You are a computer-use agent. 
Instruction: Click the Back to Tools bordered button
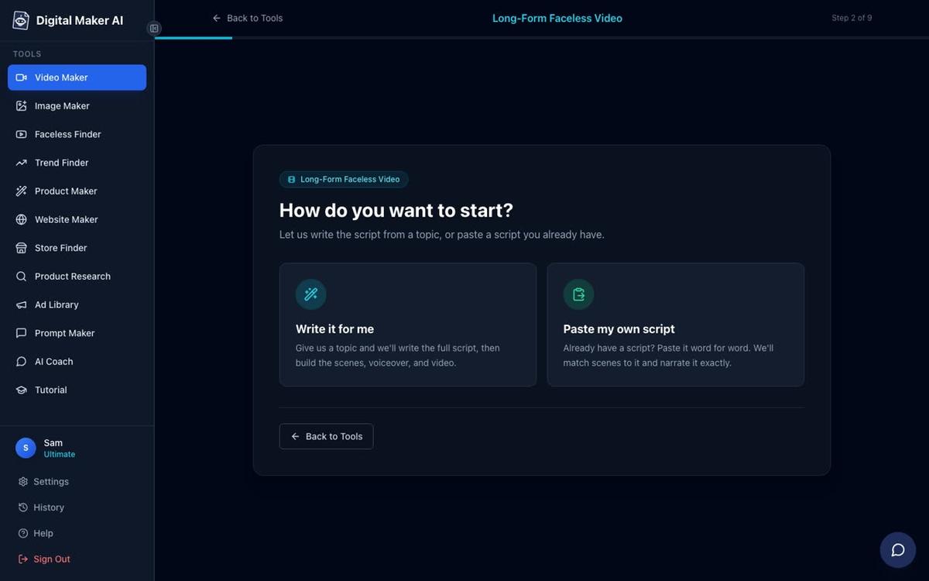coord(326,436)
